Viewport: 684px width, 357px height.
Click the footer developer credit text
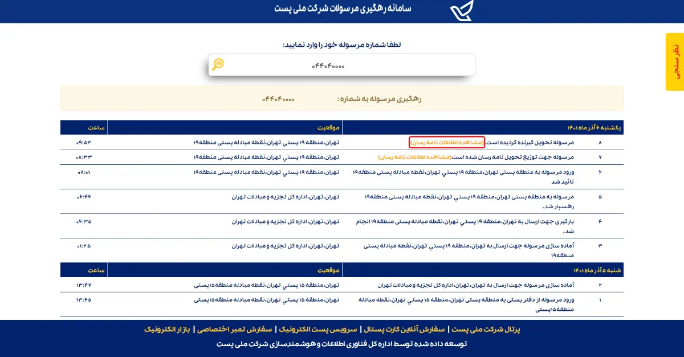pos(342,344)
